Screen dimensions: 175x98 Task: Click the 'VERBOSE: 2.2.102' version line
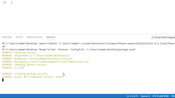click(13, 68)
